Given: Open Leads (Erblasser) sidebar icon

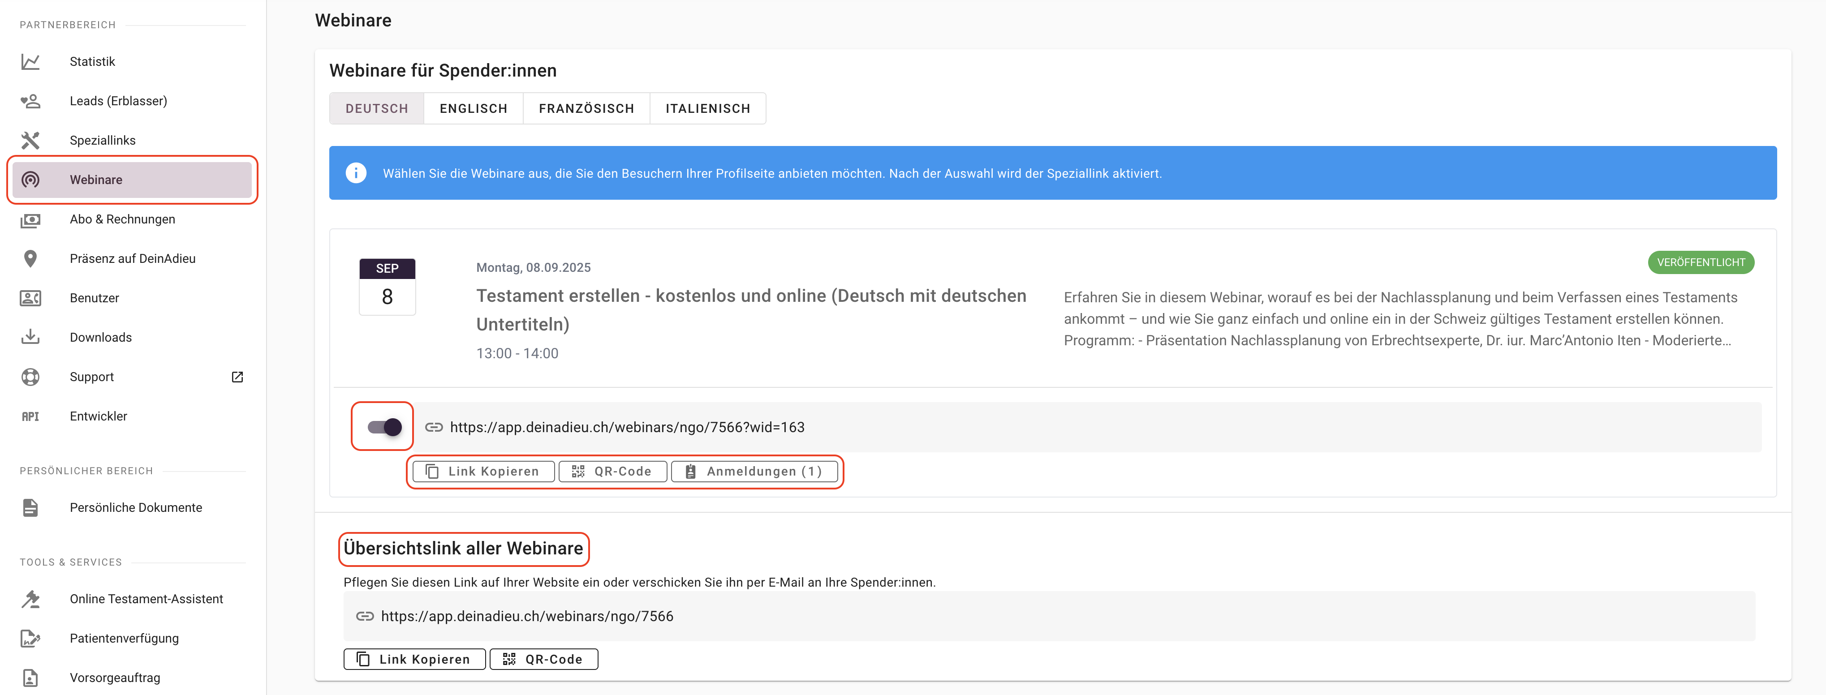Looking at the screenshot, I should pos(30,101).
